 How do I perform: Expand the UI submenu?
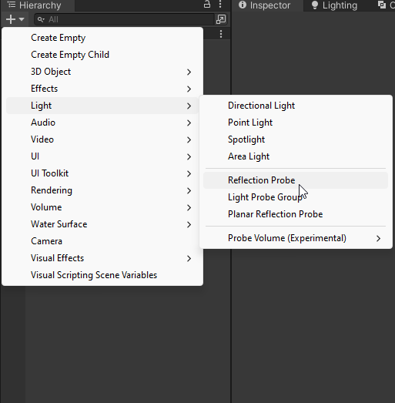pos(102,156)
